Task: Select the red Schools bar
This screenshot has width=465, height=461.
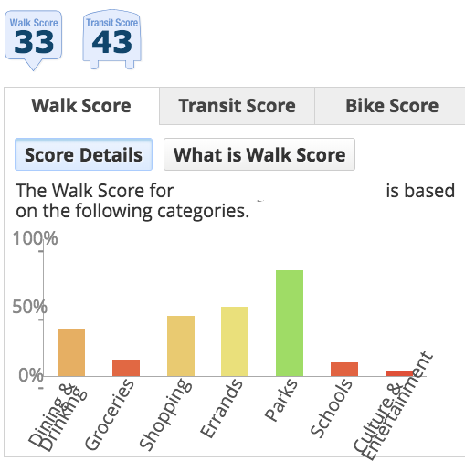Action: [x=344, y=370]
